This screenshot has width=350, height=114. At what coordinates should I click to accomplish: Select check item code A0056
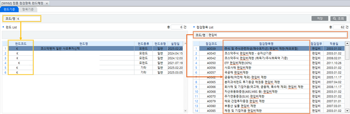click(x=211, y=68)
